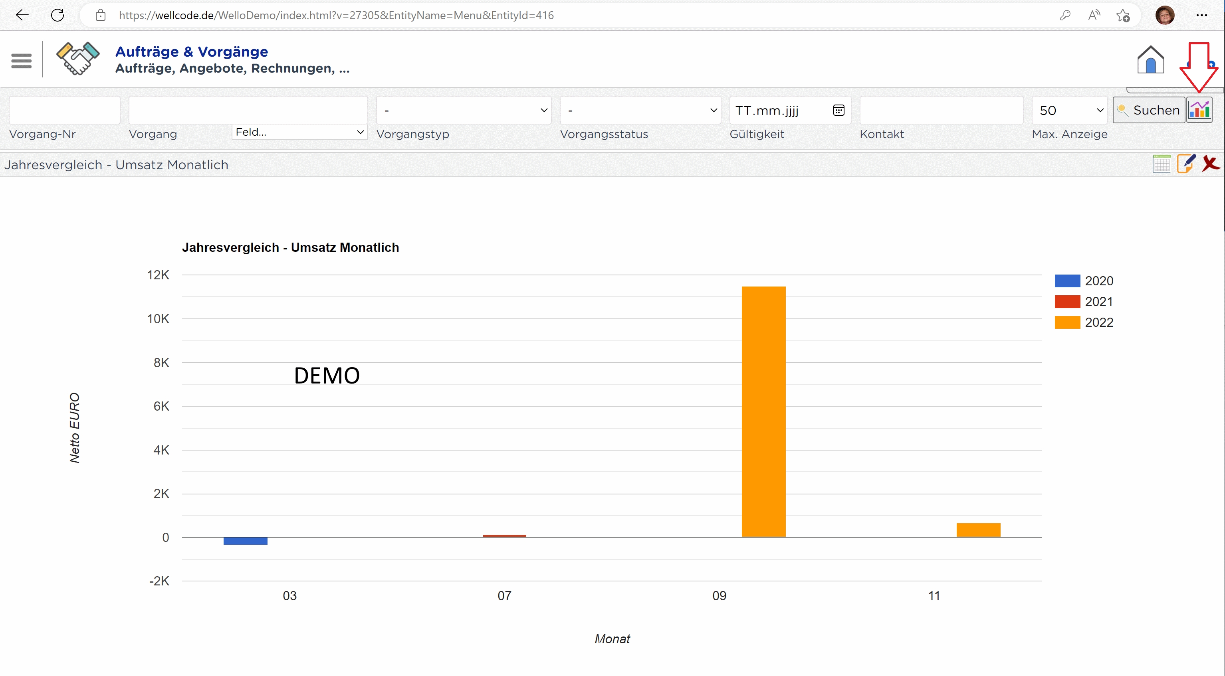Expand the Vorgangstyp dropdown
Image resolution: width=1225 pixels, height=676 pixels.
pyautogui.click(x=463, y=110)
